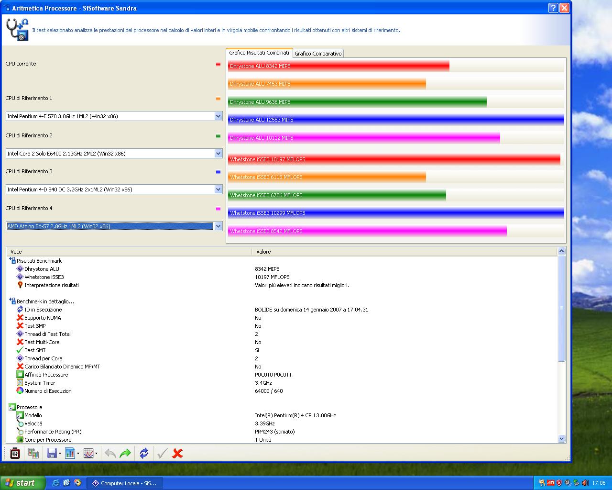Launch Internet Explorer from quick launch
This screenshot has width=612, height=490.
tap(55, 483)
